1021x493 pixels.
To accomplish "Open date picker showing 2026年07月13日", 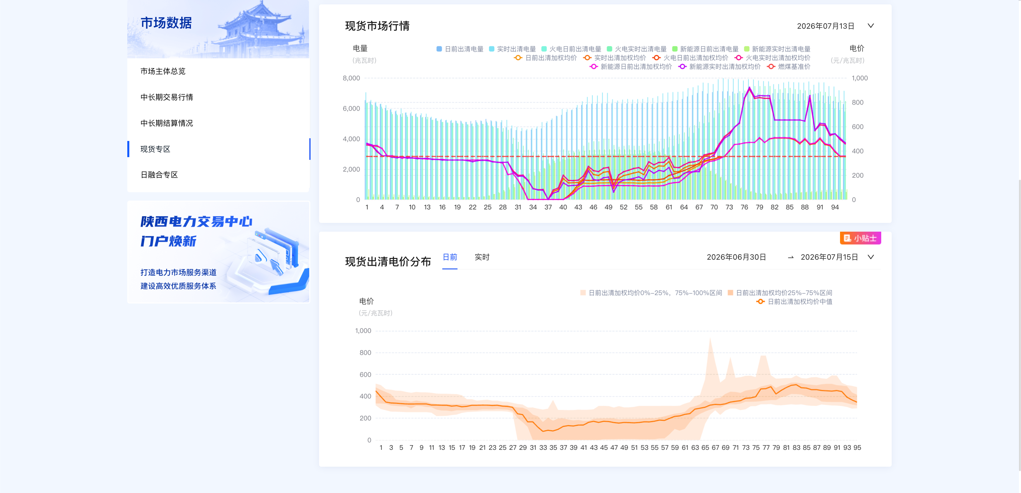I will tap(825, 26).
